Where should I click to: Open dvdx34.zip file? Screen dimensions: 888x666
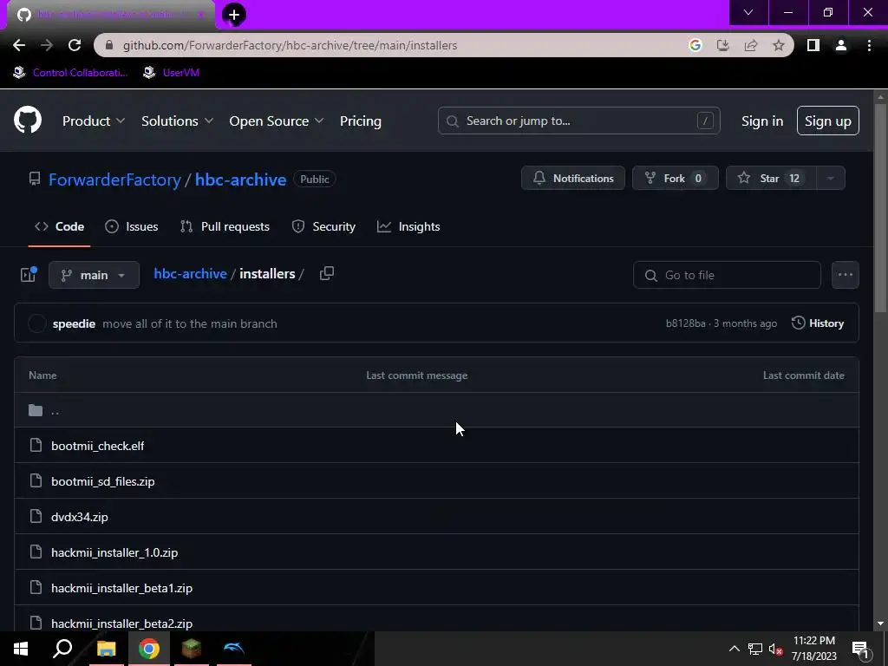click(79, 517)
